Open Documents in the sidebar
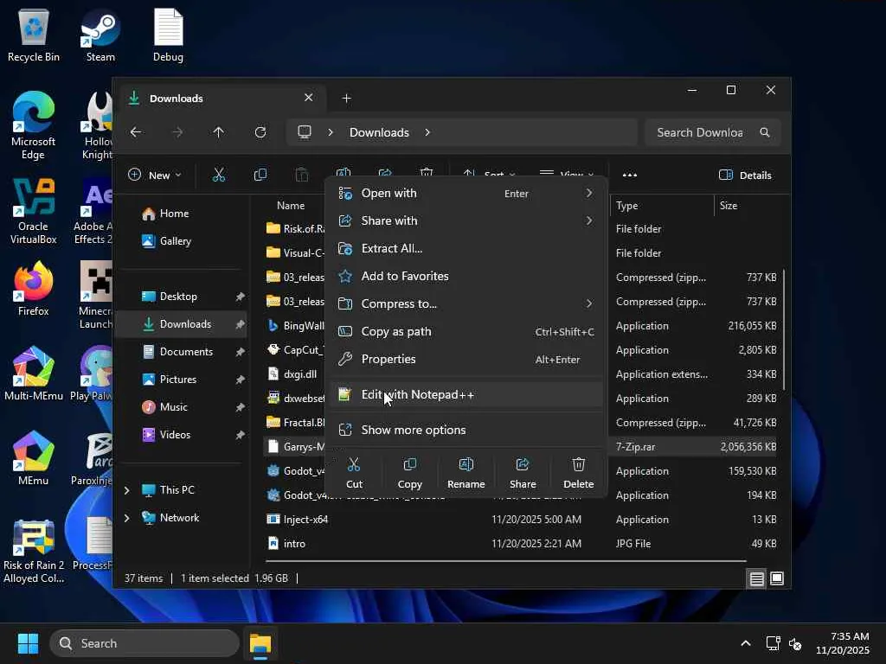This screenshot has width=886, height=664. tap(185, 352)
